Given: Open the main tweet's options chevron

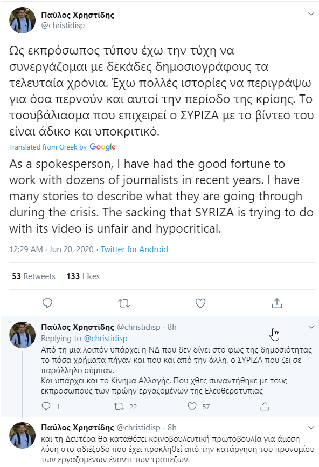Looking at the screenshot, I should click(x=311, y=14).
